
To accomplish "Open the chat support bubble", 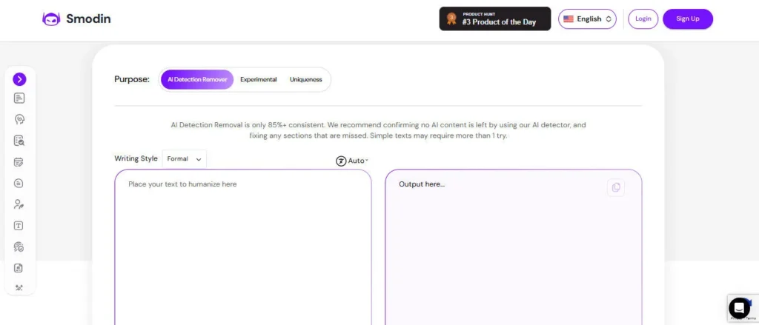I will 739,307.
